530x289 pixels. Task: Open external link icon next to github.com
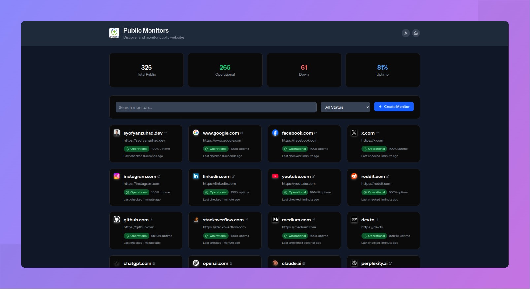(151, 220)
